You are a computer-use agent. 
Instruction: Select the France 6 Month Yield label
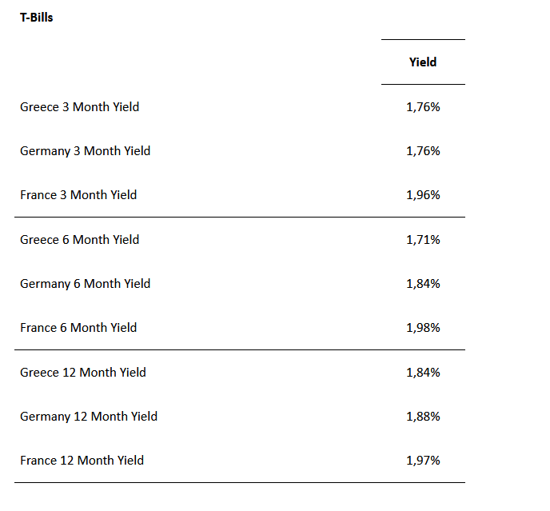[78, 327]
